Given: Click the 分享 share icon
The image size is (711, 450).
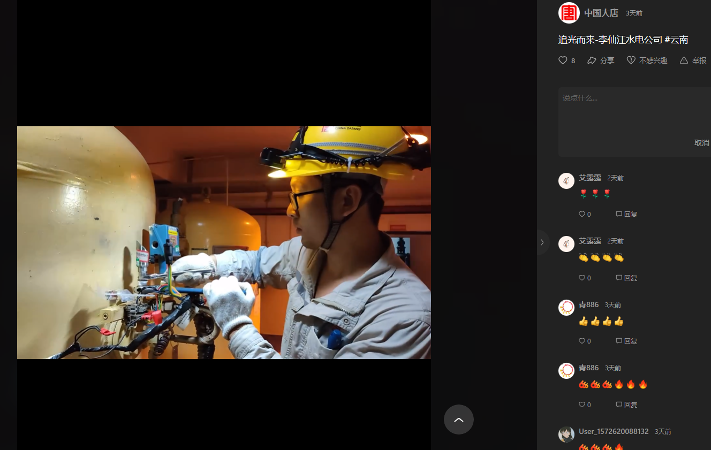Looking at the screenshot, I should [592, 60].
